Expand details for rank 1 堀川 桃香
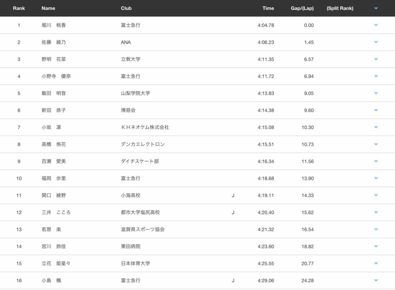The image size is (395, 290). coord(376,25)
